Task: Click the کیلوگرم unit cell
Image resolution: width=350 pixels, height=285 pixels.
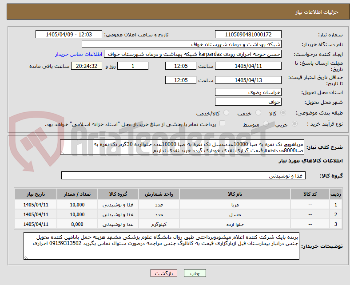Action: coord(159,224)
